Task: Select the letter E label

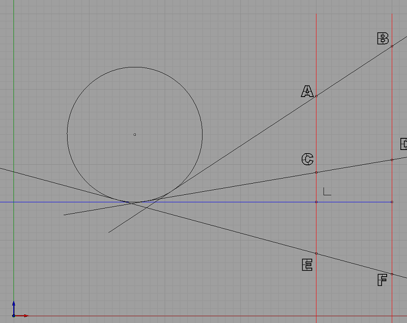Action: 307,265
